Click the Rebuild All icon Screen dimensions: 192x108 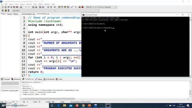click(x=68, y=7)
